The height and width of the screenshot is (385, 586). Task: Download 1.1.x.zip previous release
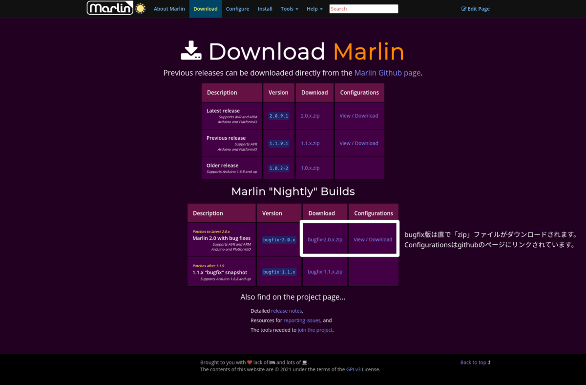click(x=310, y=143)
